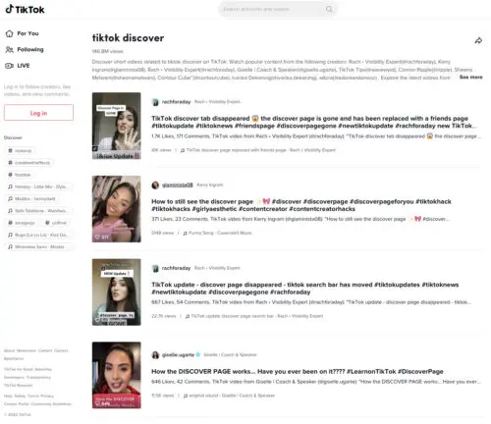Click the Log in button
The width and height of the screenshot is (491, 424).
38,113
